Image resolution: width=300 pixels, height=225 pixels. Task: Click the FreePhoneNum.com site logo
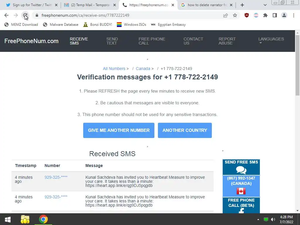click(x=31, y=41)
